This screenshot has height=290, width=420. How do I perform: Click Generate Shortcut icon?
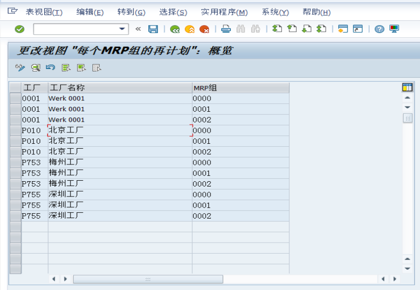tap(357, 29)
